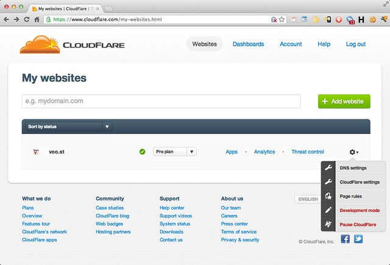The height and width of the screenshot is (265, 390).
Task: Select the My websites browser tab
Action: [65, 9]
